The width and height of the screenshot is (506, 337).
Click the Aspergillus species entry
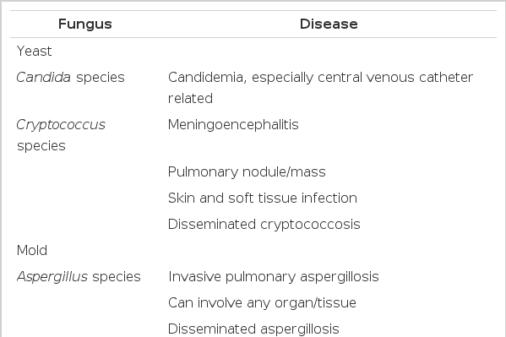[79, 277]
